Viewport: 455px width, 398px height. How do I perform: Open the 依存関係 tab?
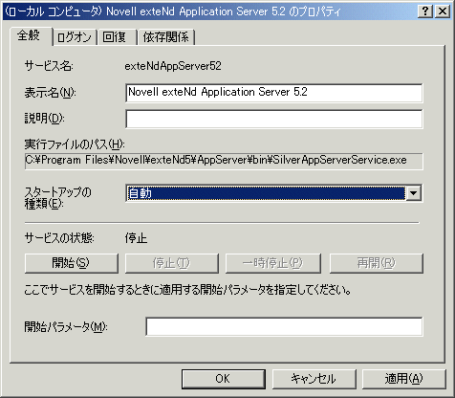point(165,37)
